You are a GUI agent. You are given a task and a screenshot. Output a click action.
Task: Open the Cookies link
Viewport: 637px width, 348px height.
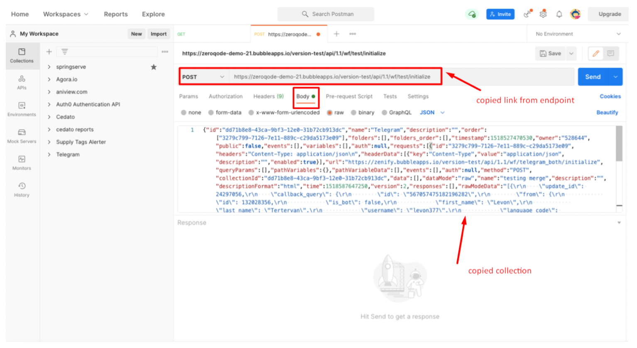pos(610,96)
